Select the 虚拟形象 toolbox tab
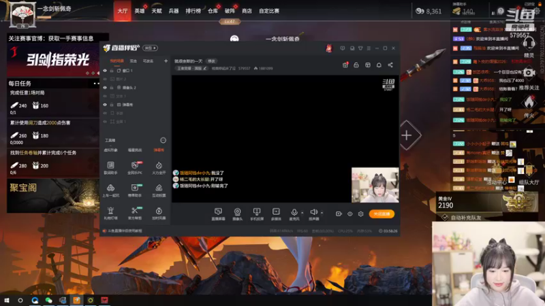Viewport: 545px width, 306px height. pyautogui.click(x=110, y=150)
